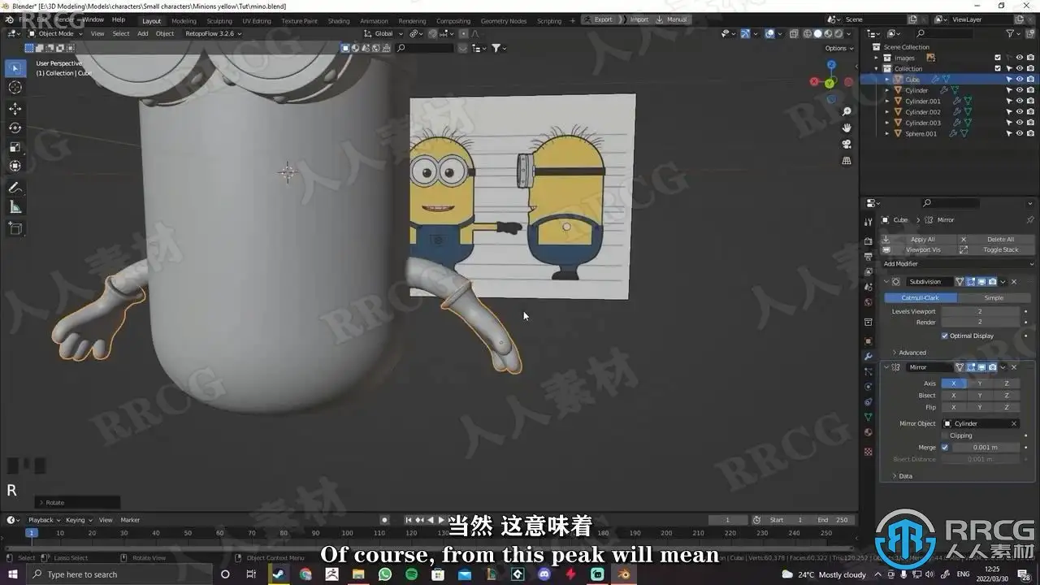This screenshot has height=585, width=1040.
Task: Click the Select Box tool icon
Action: 15,68
